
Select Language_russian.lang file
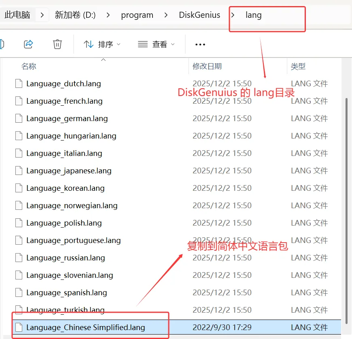coord(66,258)
